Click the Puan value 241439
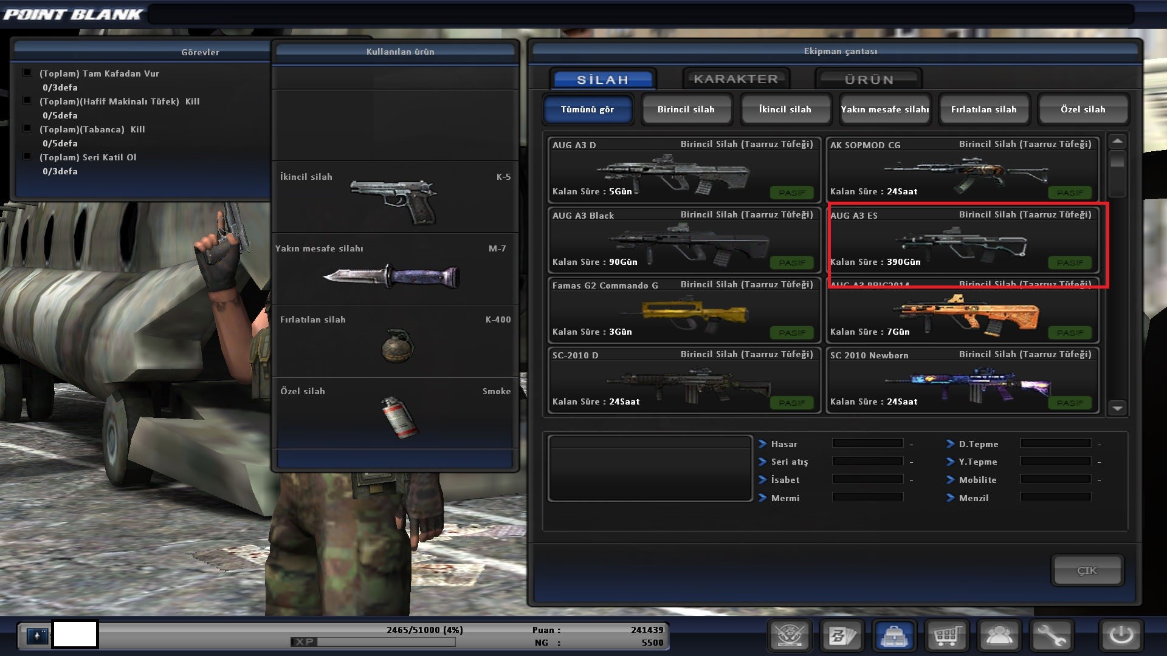 click(x=647, y=630)
